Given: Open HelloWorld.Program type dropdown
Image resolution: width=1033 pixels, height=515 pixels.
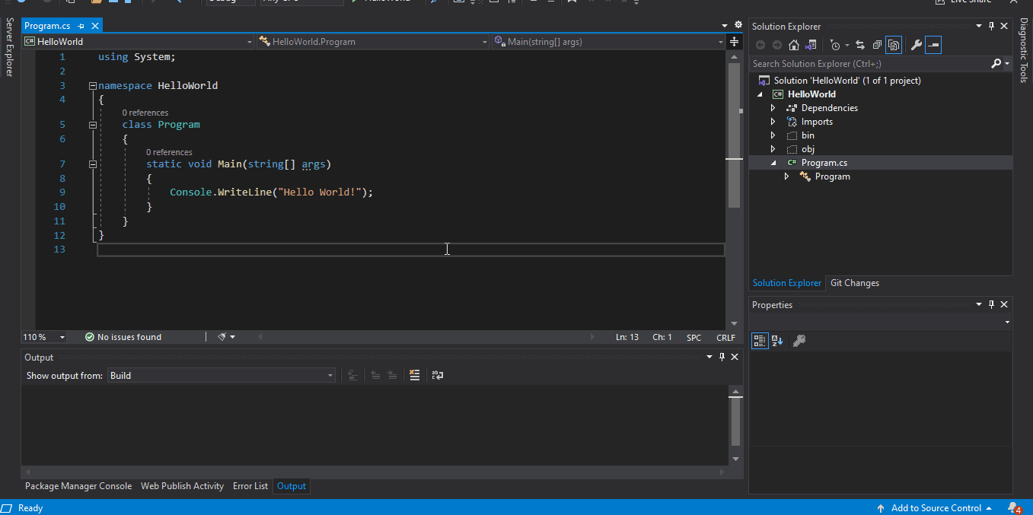Looking at the screenshot, I should coord(373,42).
